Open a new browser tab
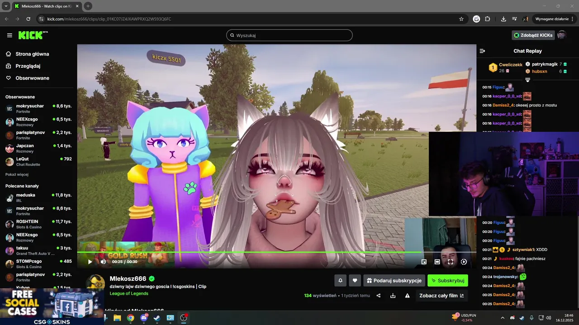 pyautogui.click(x=88, y=6)
